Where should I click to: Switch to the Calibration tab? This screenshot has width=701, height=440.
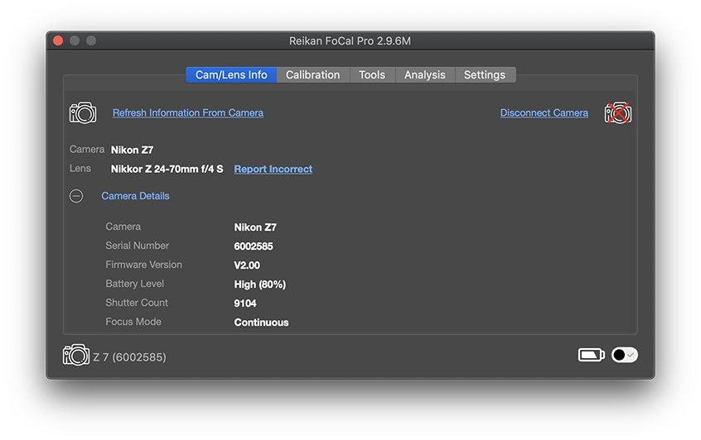click(x=313, y=75)
